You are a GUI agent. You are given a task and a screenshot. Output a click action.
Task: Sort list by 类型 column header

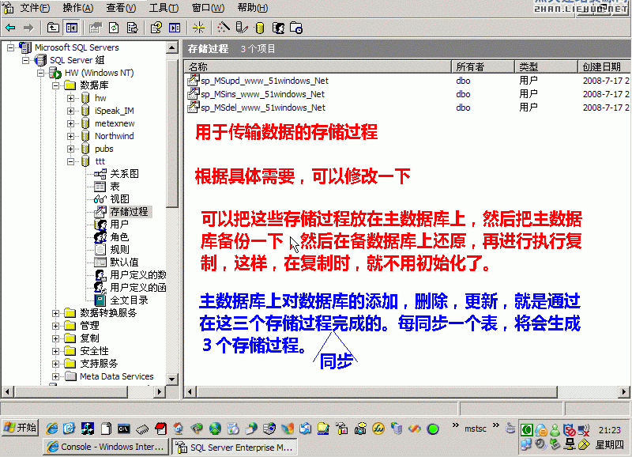point(546,66)
